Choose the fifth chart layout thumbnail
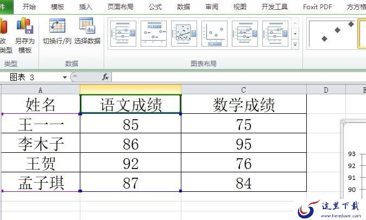The image size is (366, 220). [x=245, y=34]
